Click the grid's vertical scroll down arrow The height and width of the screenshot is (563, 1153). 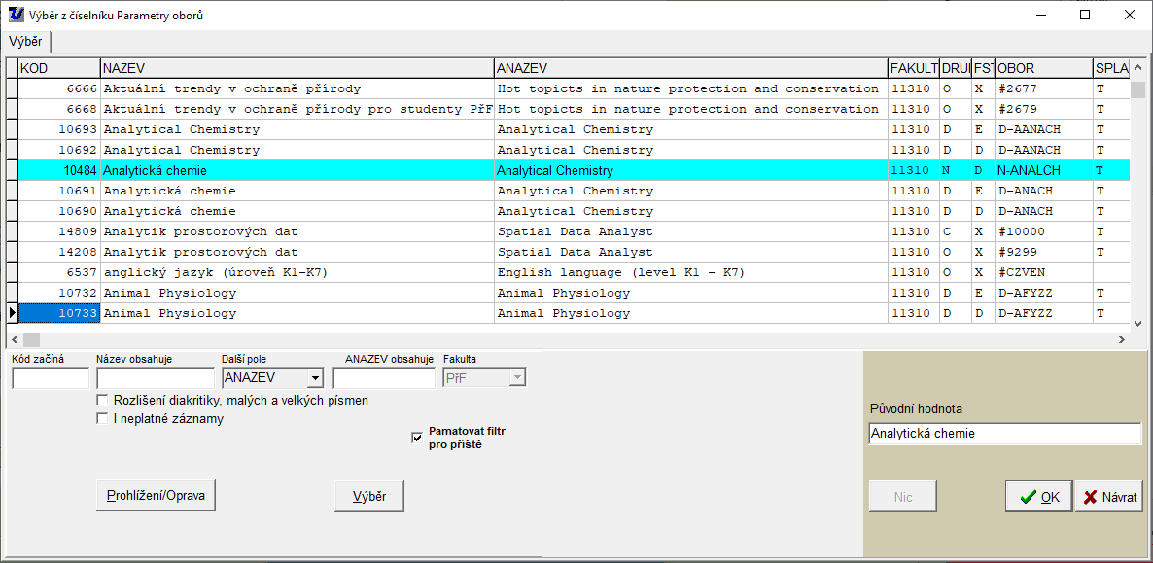coord(1136,322)
